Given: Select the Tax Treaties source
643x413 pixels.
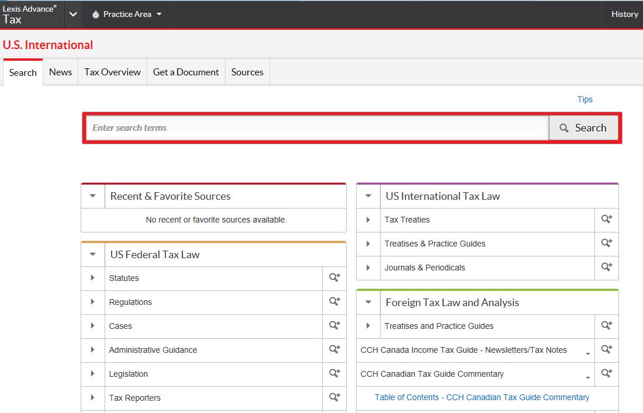Looking at the screenshot, I should 407,220.
